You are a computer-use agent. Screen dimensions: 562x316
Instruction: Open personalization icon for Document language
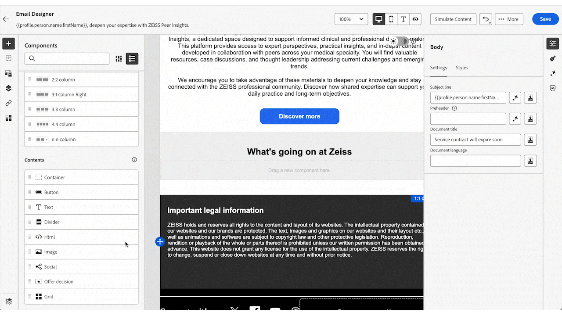tap(530, 161)
